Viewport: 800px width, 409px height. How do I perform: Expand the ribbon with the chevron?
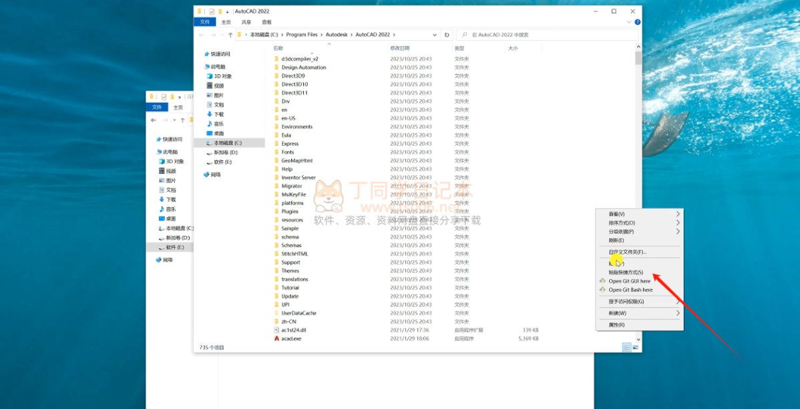(630, 22)
